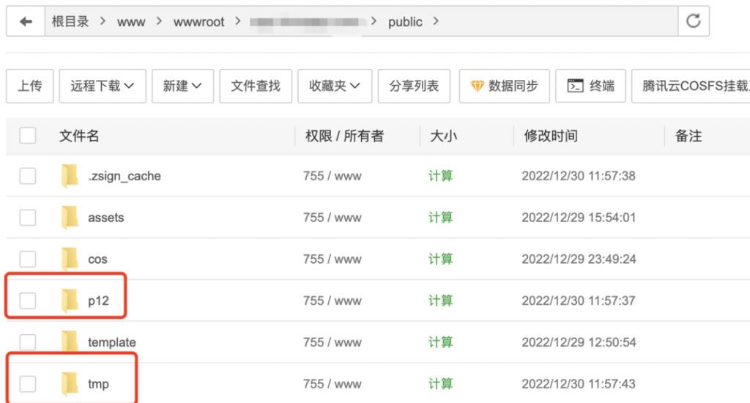Click 计算 size link for cos folder
This screenshot has height=403, width=750.
coord(441,259)
